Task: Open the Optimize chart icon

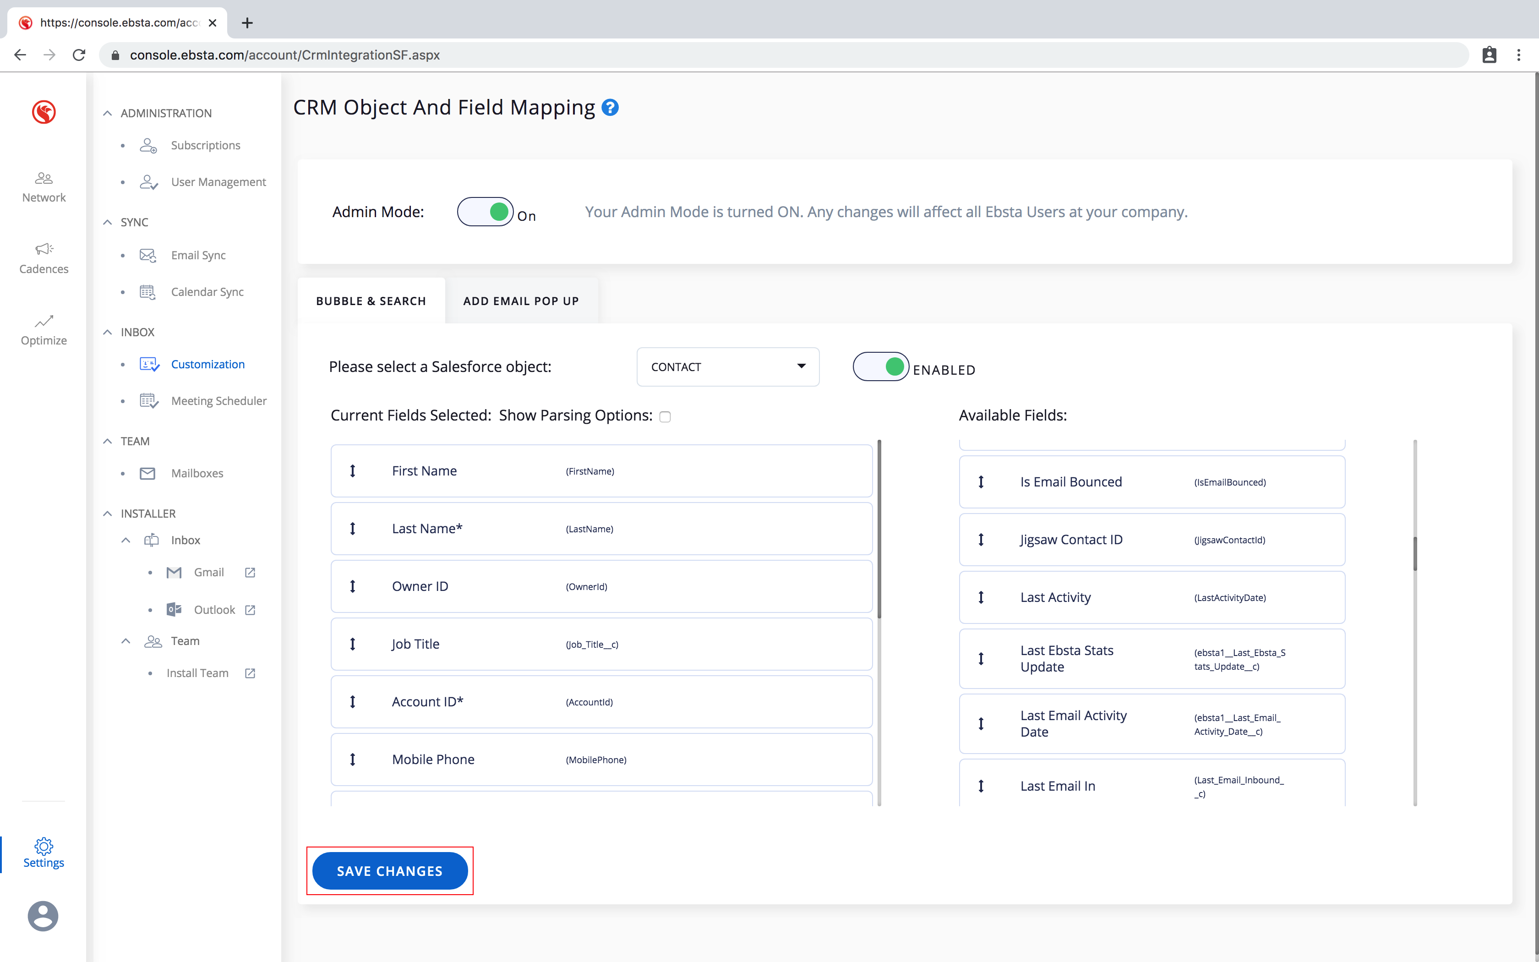Action: tap(43, 321)
